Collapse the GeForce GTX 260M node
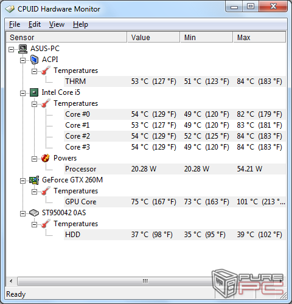 coord(23,181)
